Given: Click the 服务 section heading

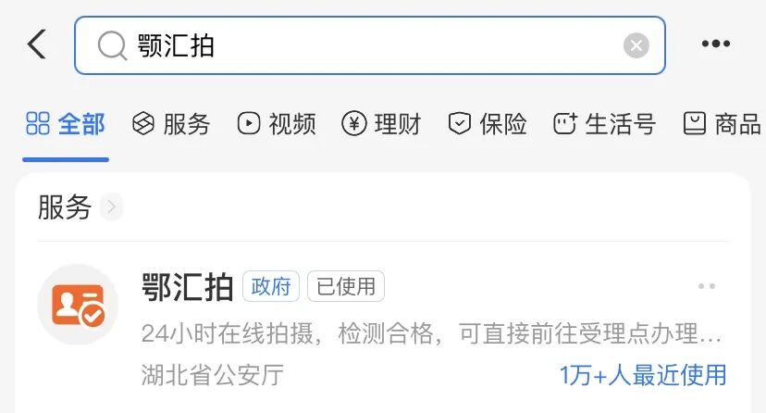Looking at the screenshot, I should point(65,207).
